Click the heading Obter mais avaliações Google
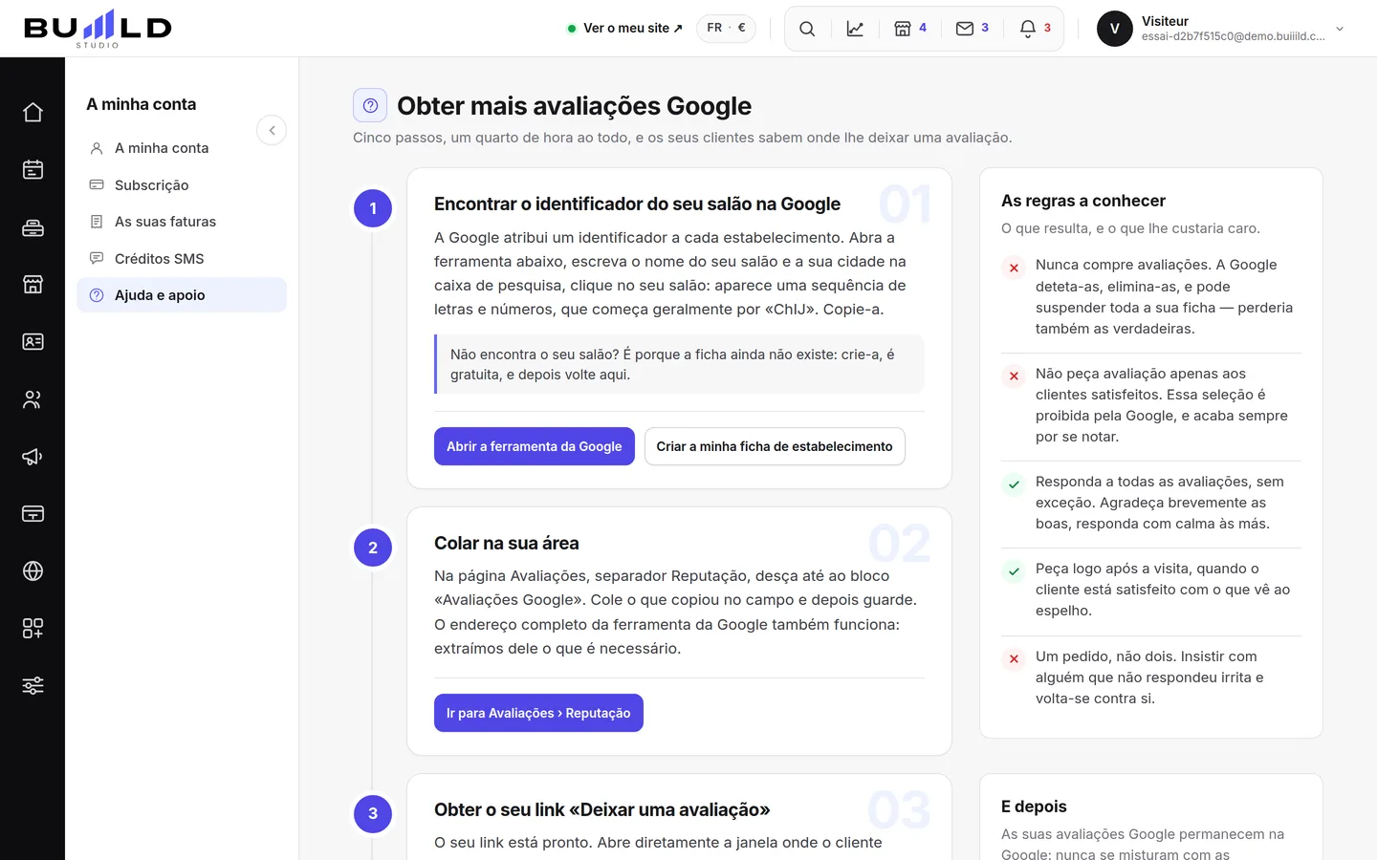 (574, 106)
